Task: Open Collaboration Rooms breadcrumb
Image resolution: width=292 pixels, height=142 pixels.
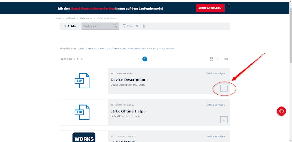Action: (x=106, y=18)
